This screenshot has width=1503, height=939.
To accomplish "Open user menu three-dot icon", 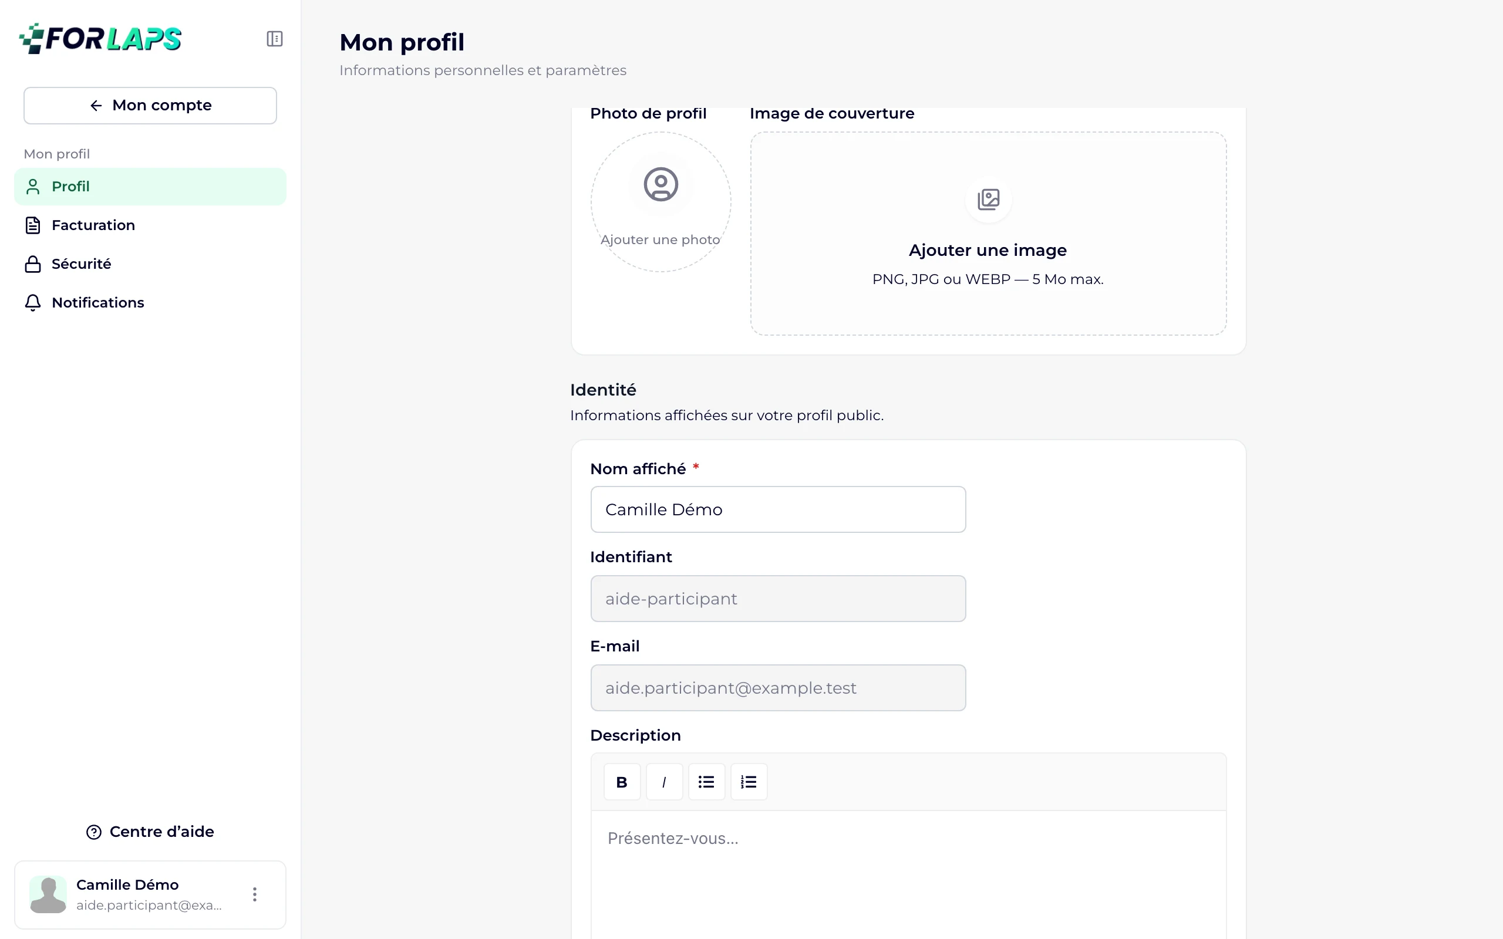I will tap(255, 894).
